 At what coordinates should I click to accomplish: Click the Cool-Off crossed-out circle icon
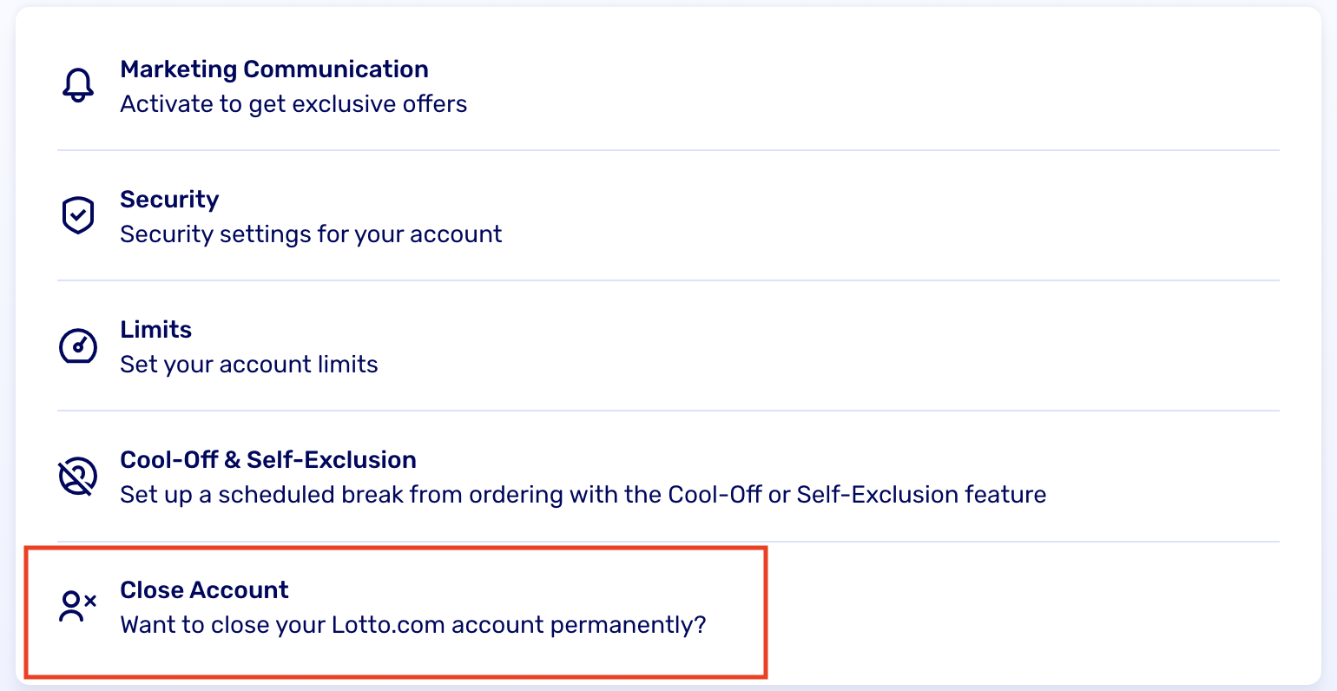tap(78, 477)
